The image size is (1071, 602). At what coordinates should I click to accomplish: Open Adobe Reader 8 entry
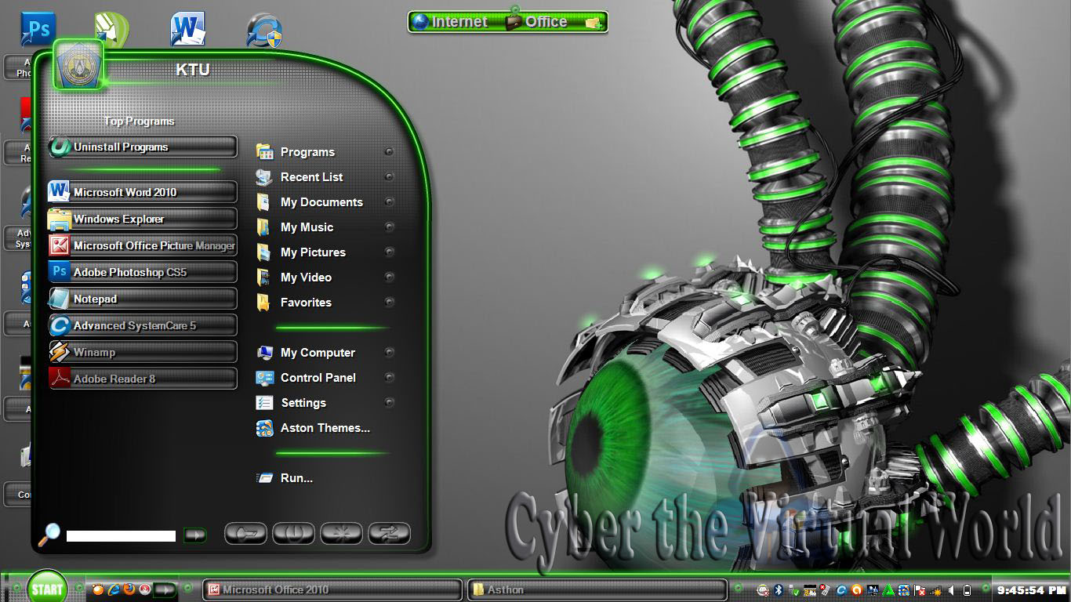tap(143, 379)
